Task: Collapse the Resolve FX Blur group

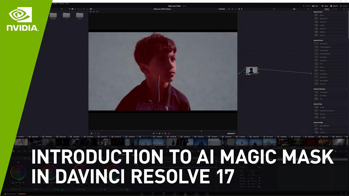Action: point(347,12)
